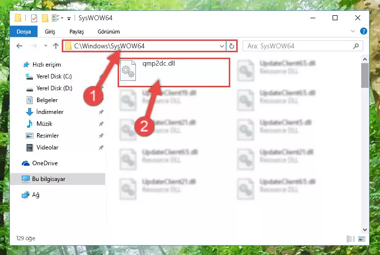Maximize the SysWOW64 window
Viewport: 380px width, 255px height.
[x=335, y=18]
